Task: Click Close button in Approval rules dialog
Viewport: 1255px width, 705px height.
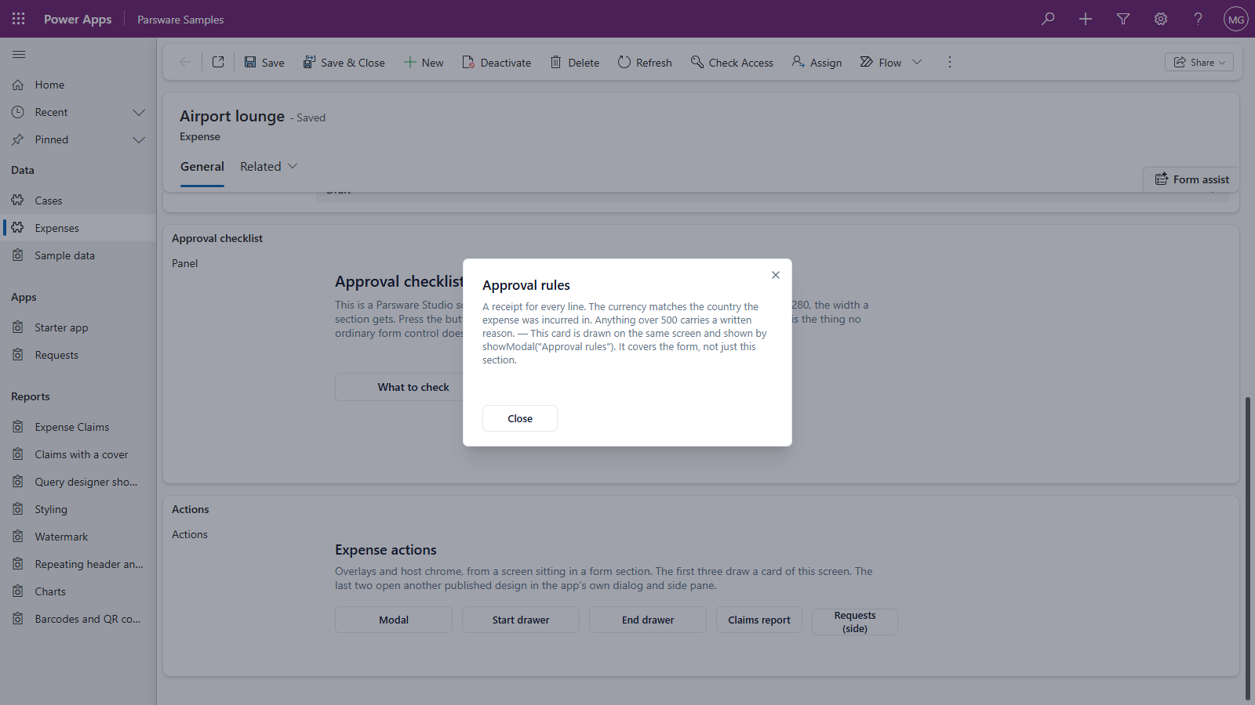Action: pyautogui.click(x=520, y=418)
